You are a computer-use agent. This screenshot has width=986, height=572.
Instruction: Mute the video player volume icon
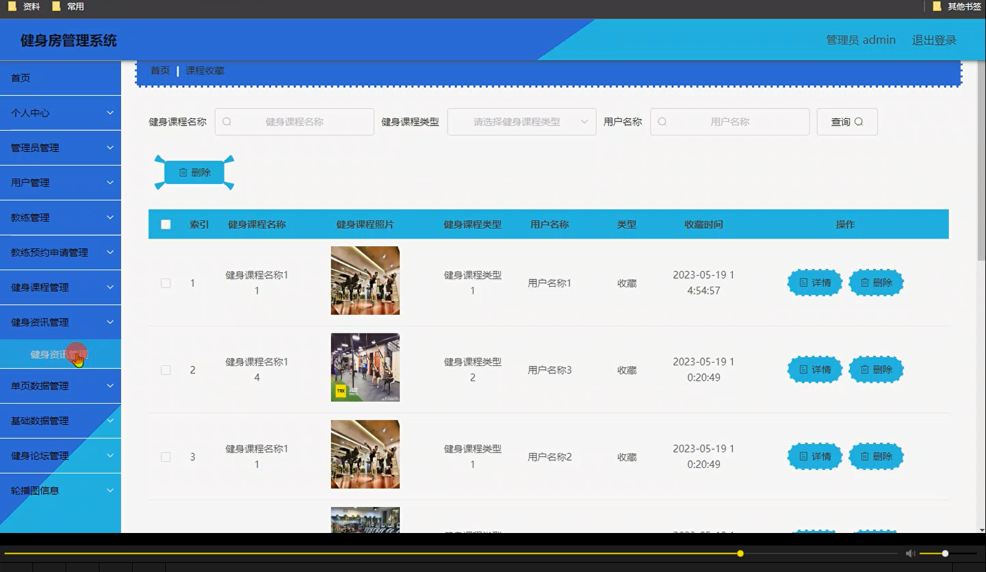point(911,553)
